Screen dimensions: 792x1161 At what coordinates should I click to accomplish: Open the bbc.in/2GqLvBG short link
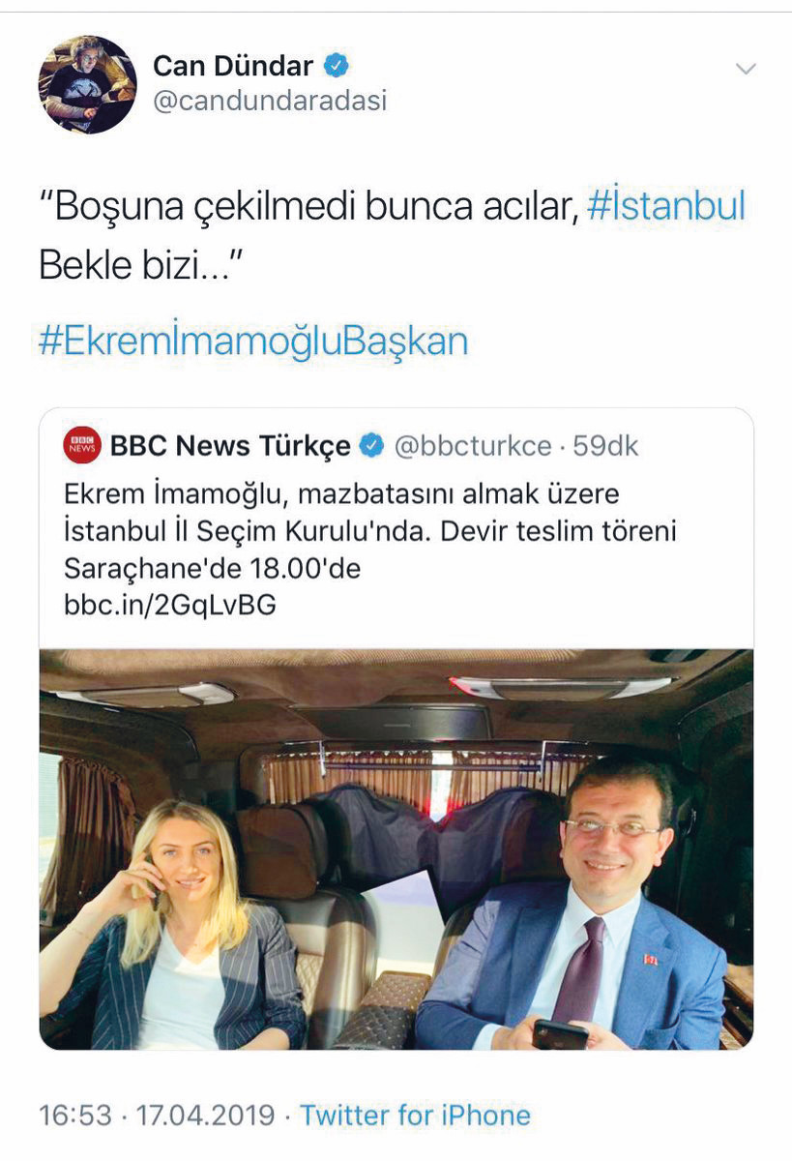pos(170,606)
